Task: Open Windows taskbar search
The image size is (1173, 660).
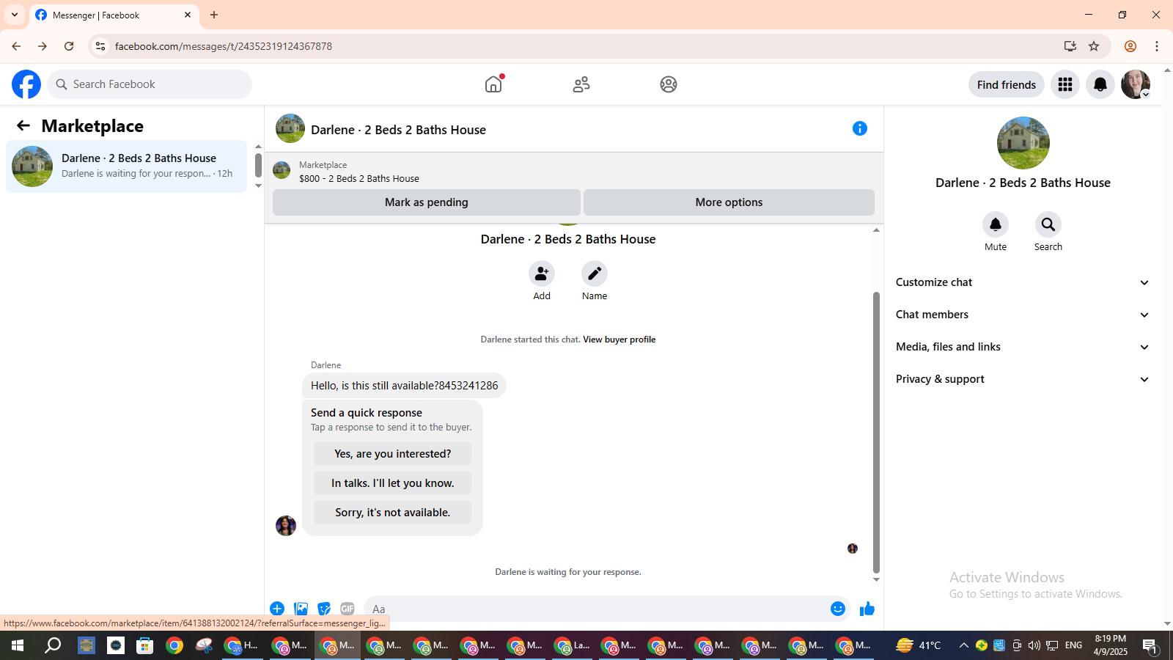Action: (53, 645)
